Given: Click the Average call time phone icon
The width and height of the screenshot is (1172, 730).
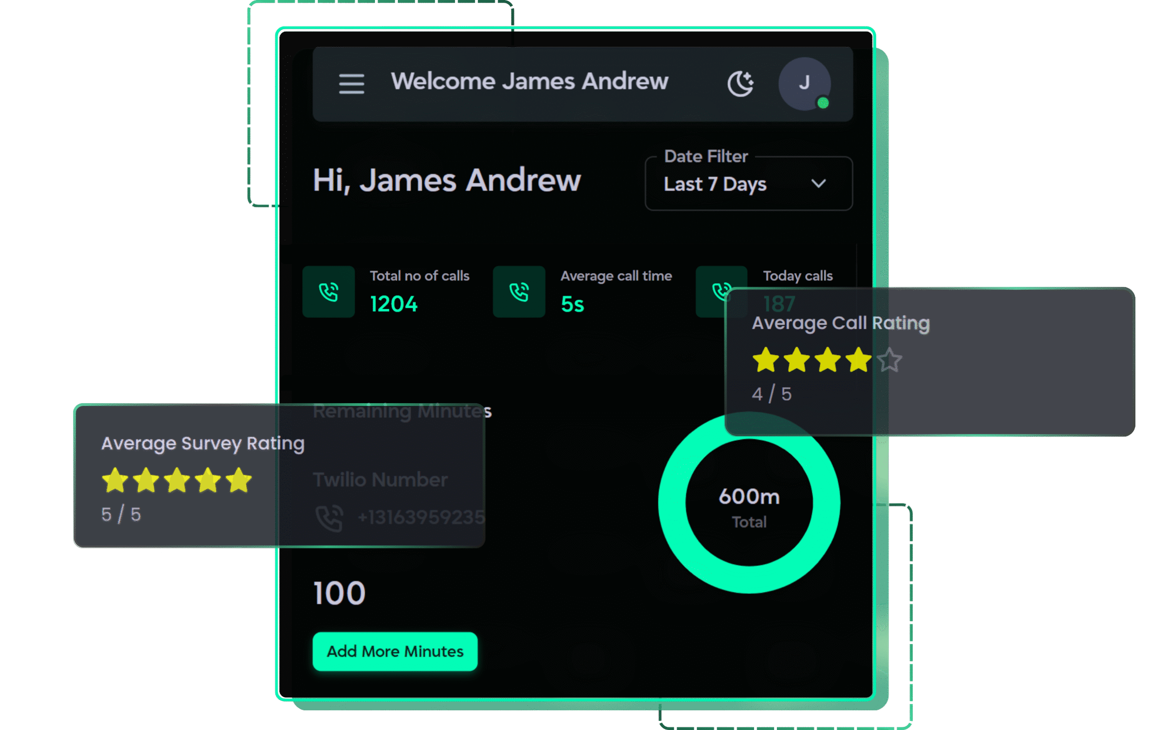Looking at the screenshot, I should tap(519, 292).
